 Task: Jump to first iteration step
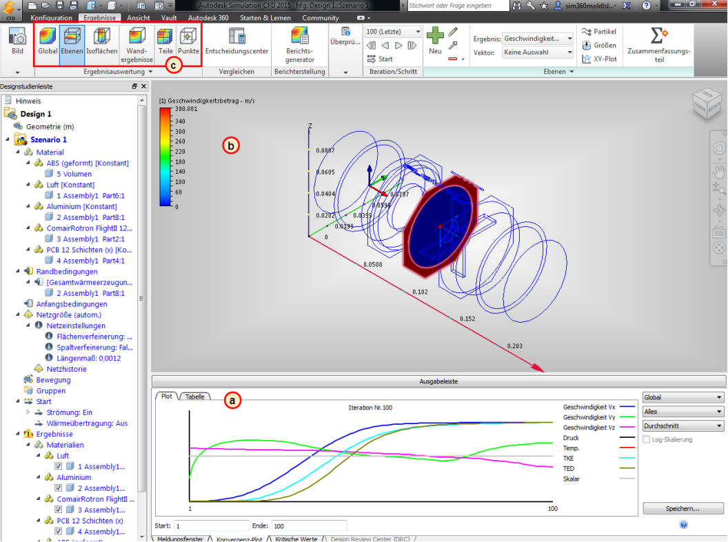coord(371,46)
